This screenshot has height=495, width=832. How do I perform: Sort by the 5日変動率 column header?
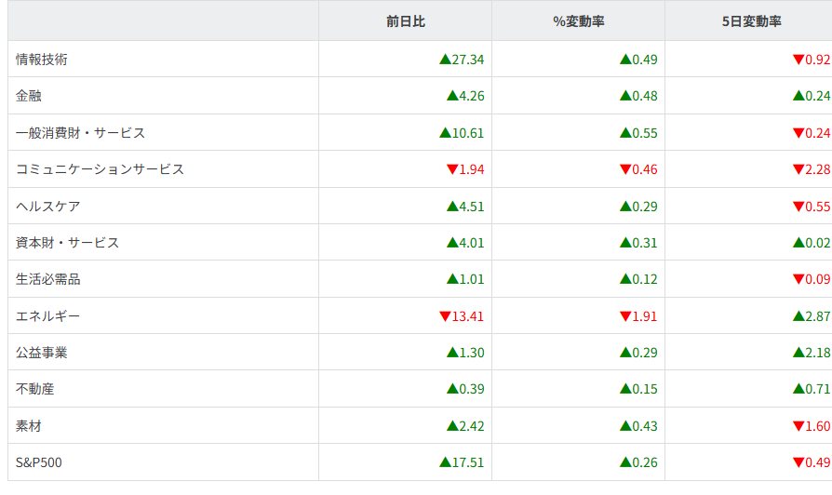tap(751, 21)
